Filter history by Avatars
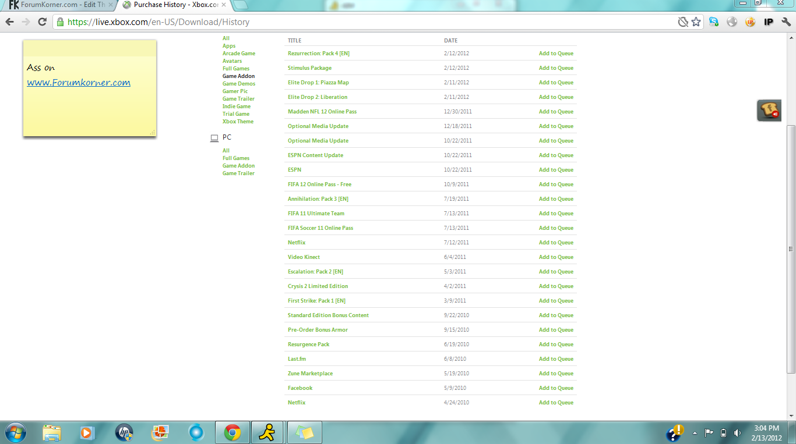 click(232, 61)
